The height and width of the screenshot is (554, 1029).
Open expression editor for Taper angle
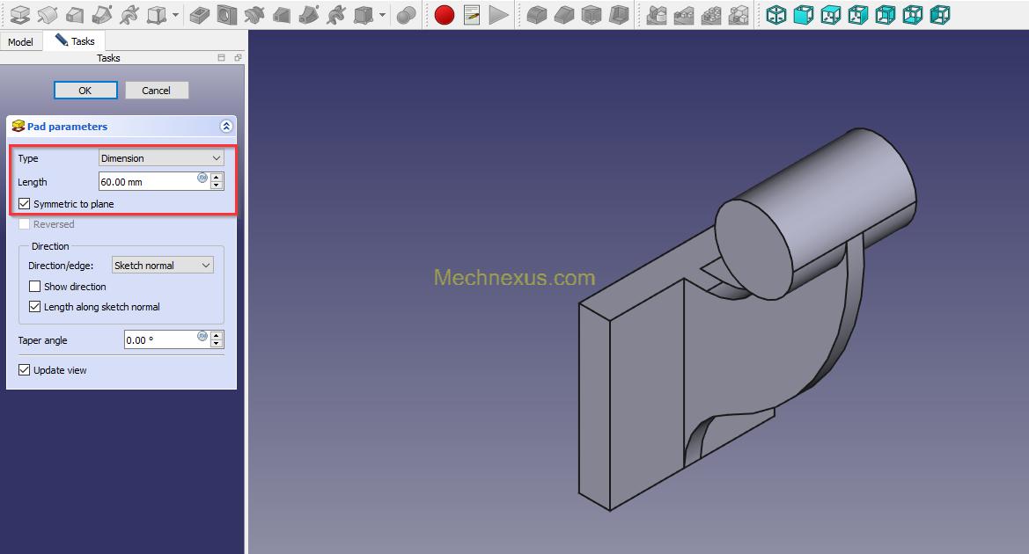click(x=202, y=336)
